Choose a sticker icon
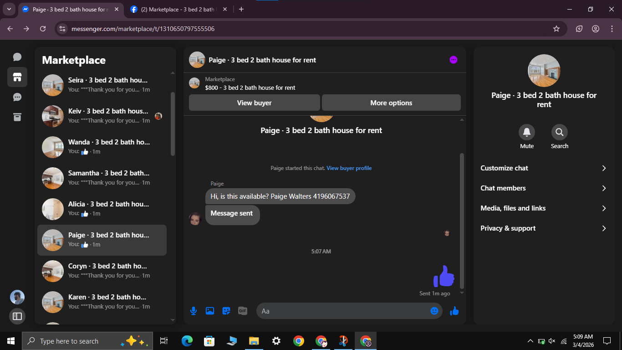The width and height of the screenshot is (622, 350). tap(226, 311)
